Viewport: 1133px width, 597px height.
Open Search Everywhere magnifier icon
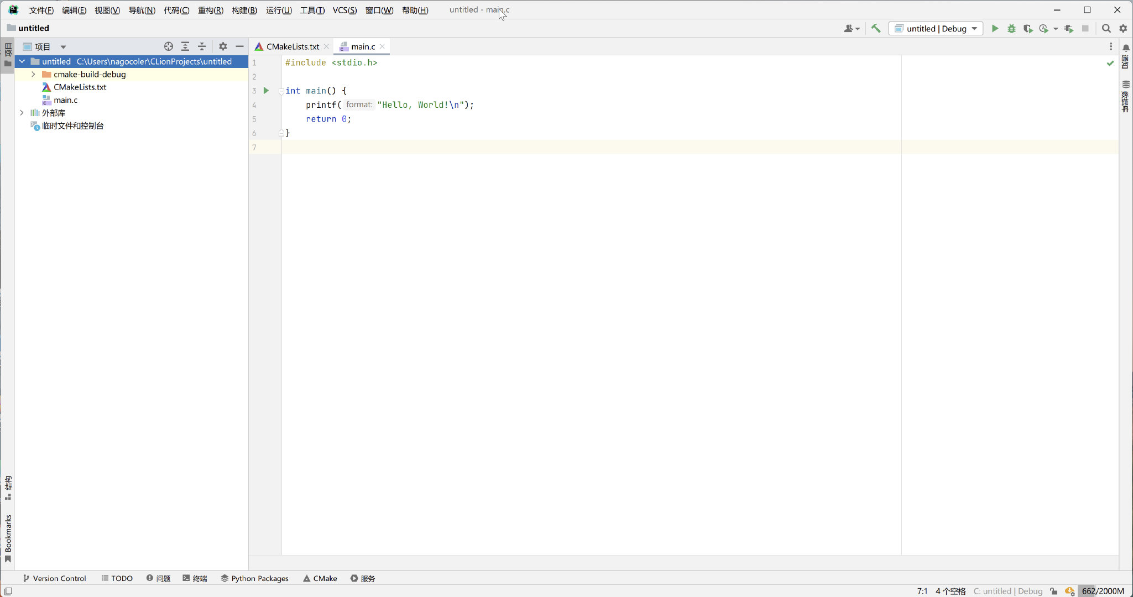pos(1106,28)
